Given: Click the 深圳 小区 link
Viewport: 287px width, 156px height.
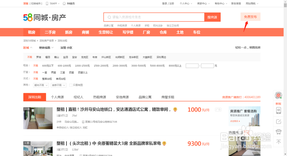Looking at the screenshot, I should click(66, 48).
